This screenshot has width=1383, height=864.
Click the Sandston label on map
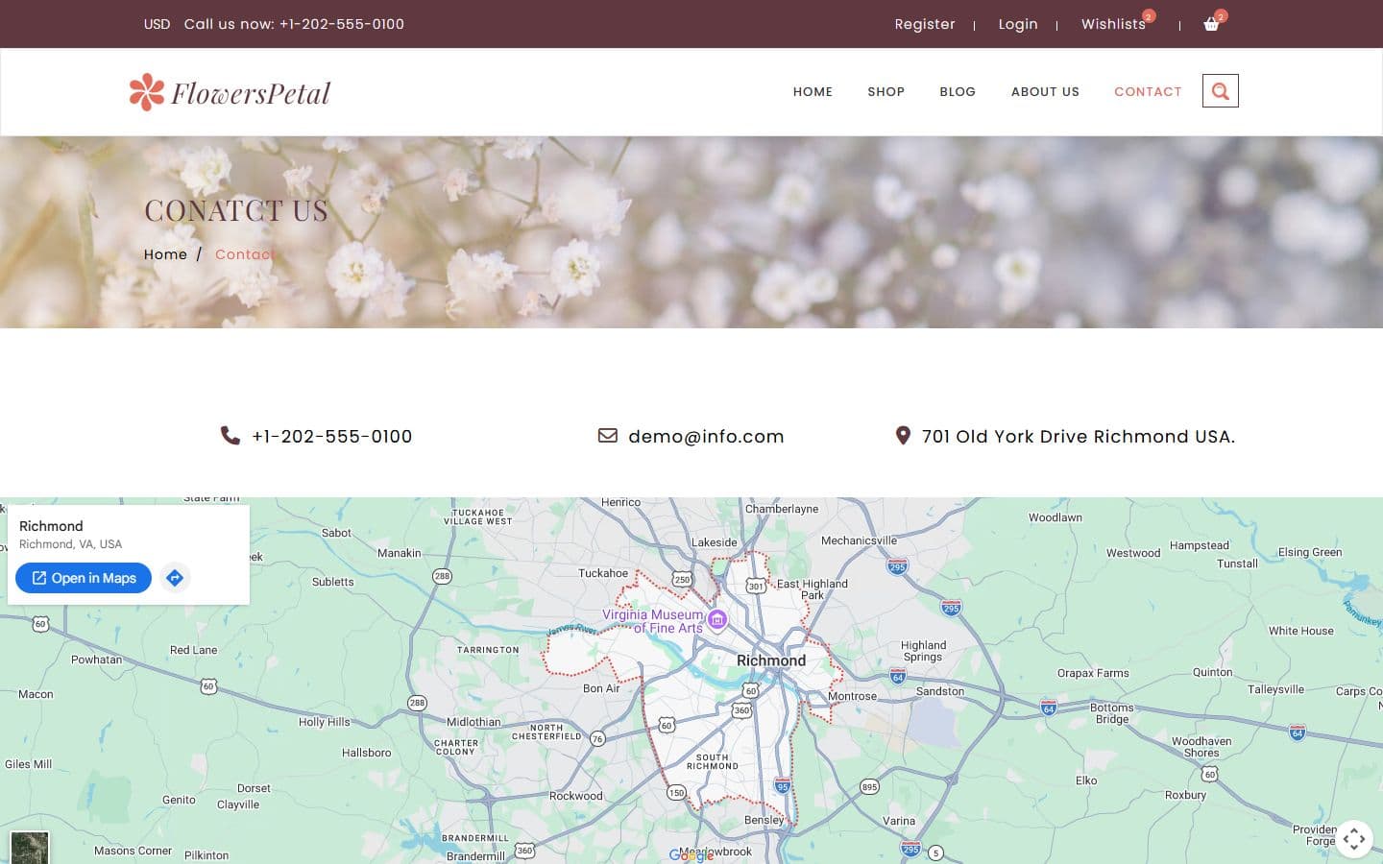coord(940,691)
